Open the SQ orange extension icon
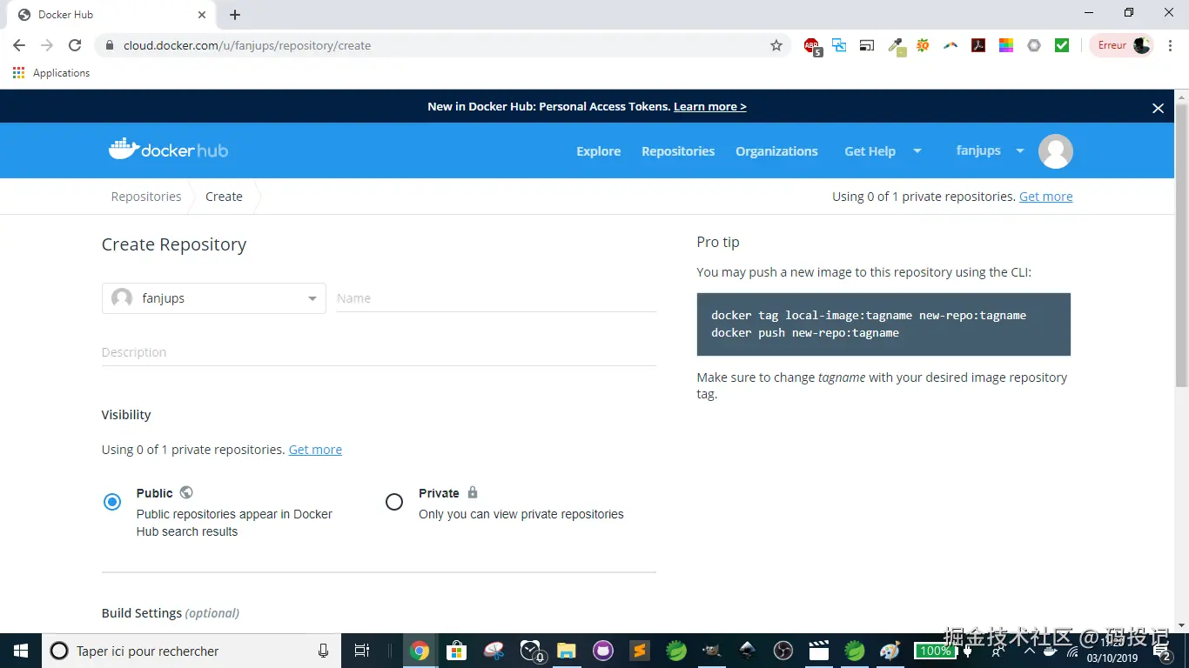This screenshot has width=1189, height=668. pyautogui.click(x=923, y=45)
